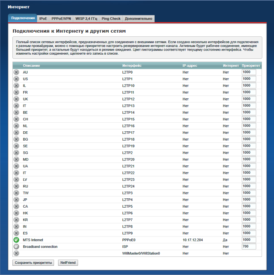Click the L2TP20 interface cell

click(128, 159)
